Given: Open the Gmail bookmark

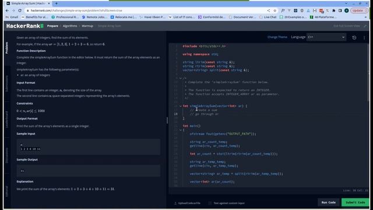Looking at the screenshot, I should 12,17.
